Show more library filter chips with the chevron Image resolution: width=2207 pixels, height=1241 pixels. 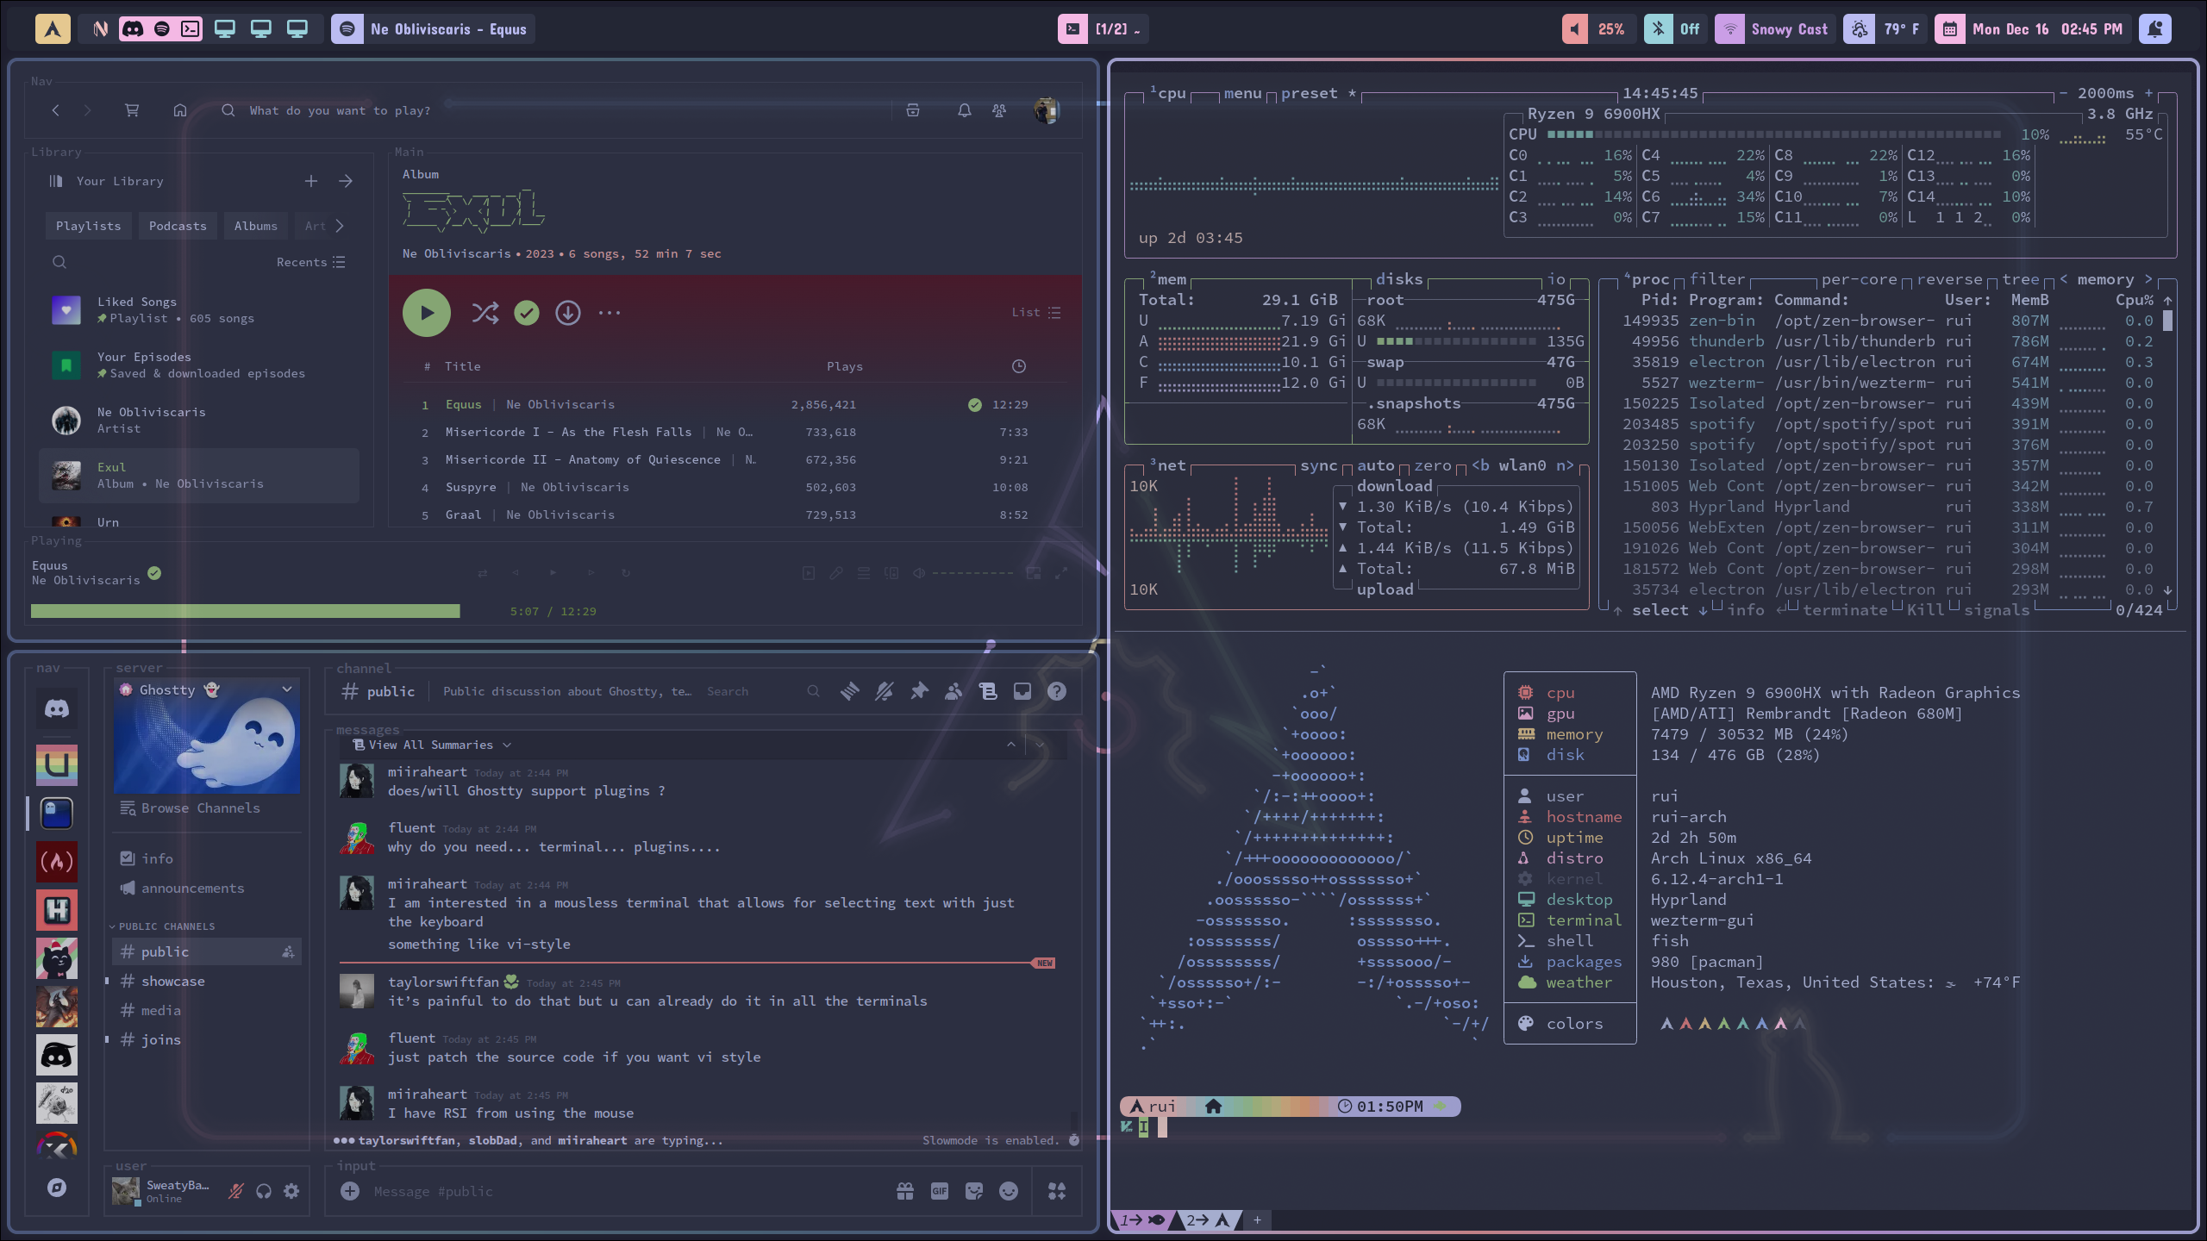click(x=340, y=226)
